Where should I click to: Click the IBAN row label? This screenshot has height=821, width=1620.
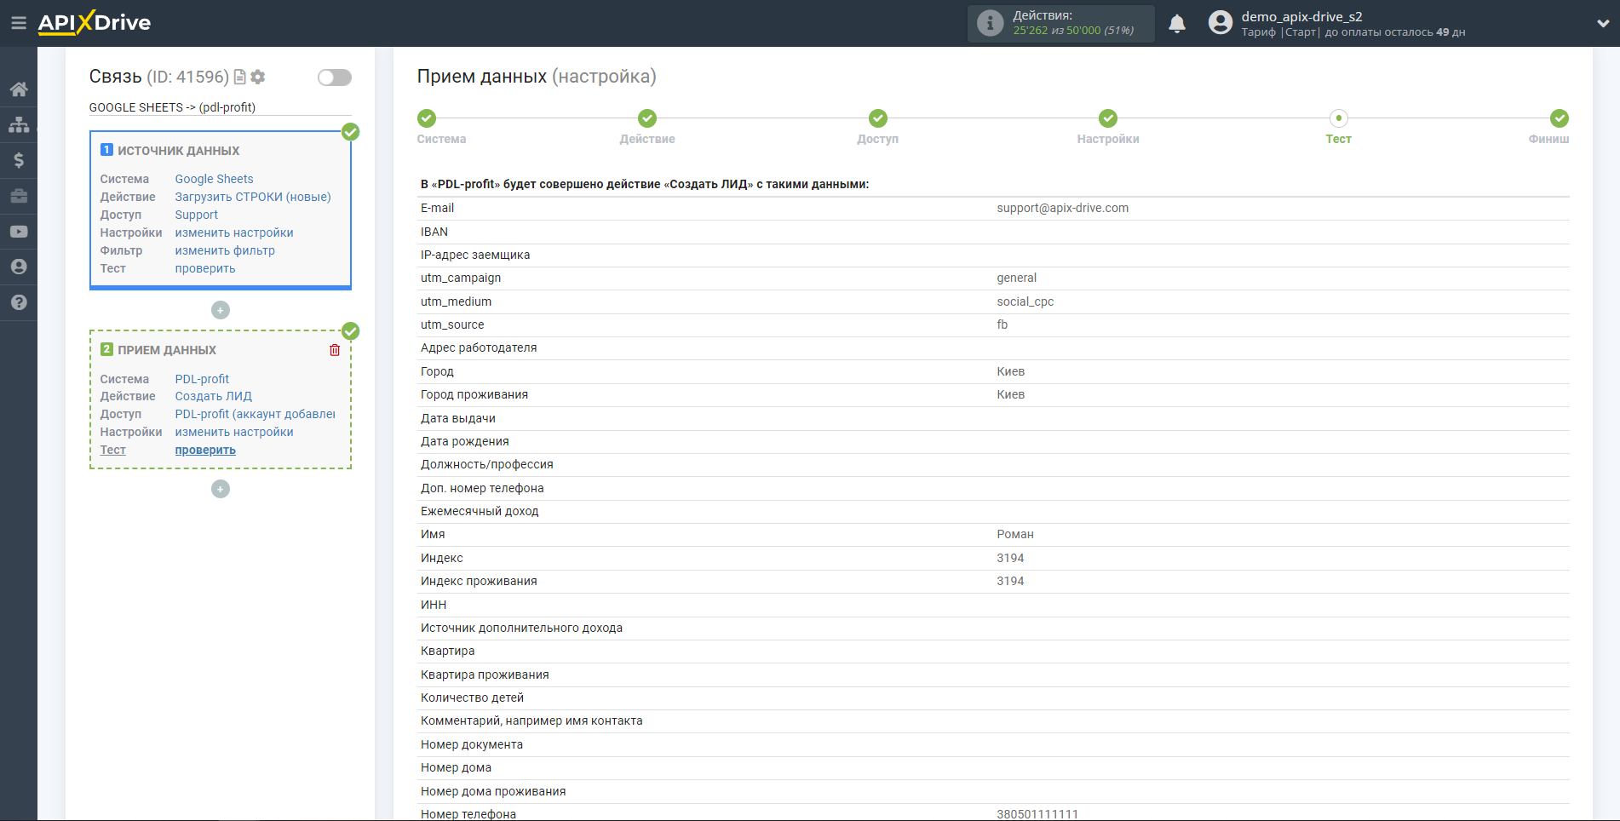pos(434,232)
